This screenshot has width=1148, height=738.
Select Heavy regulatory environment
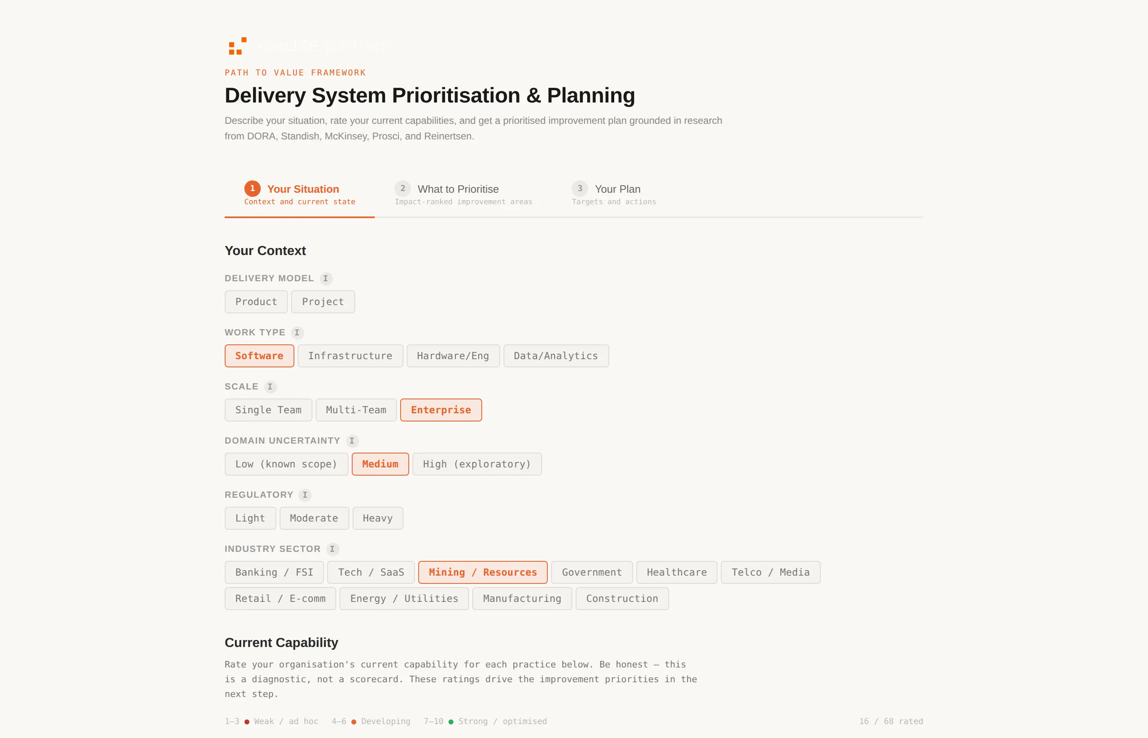pos(378,518)
